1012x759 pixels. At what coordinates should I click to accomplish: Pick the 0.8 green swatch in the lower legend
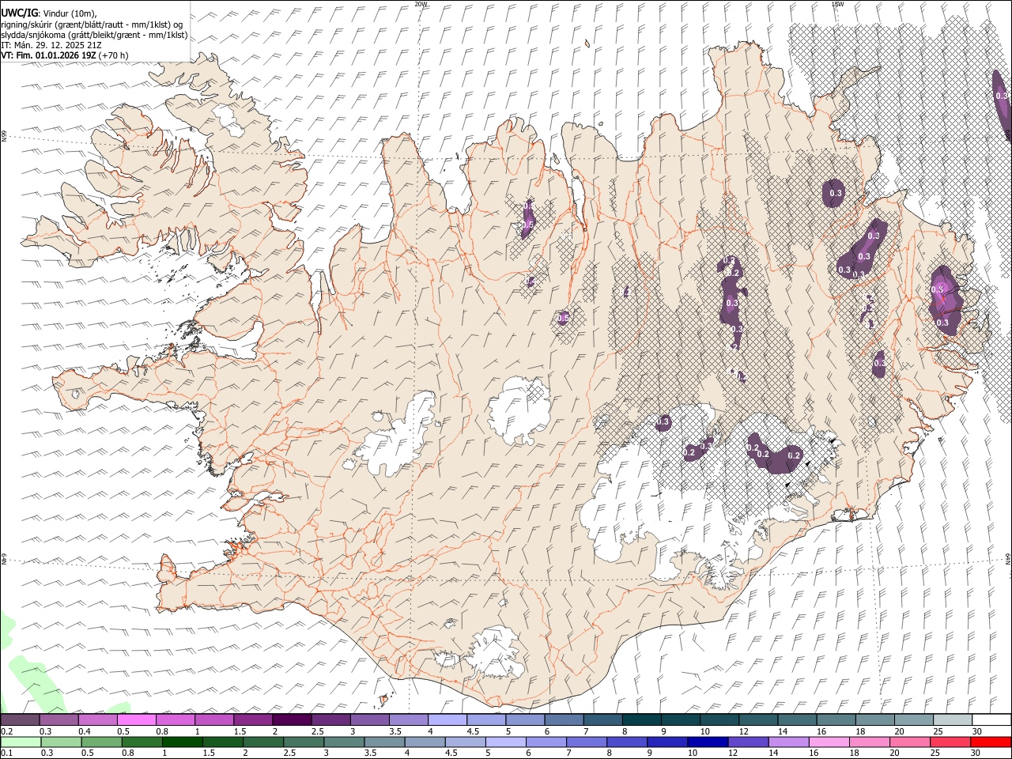142,742
